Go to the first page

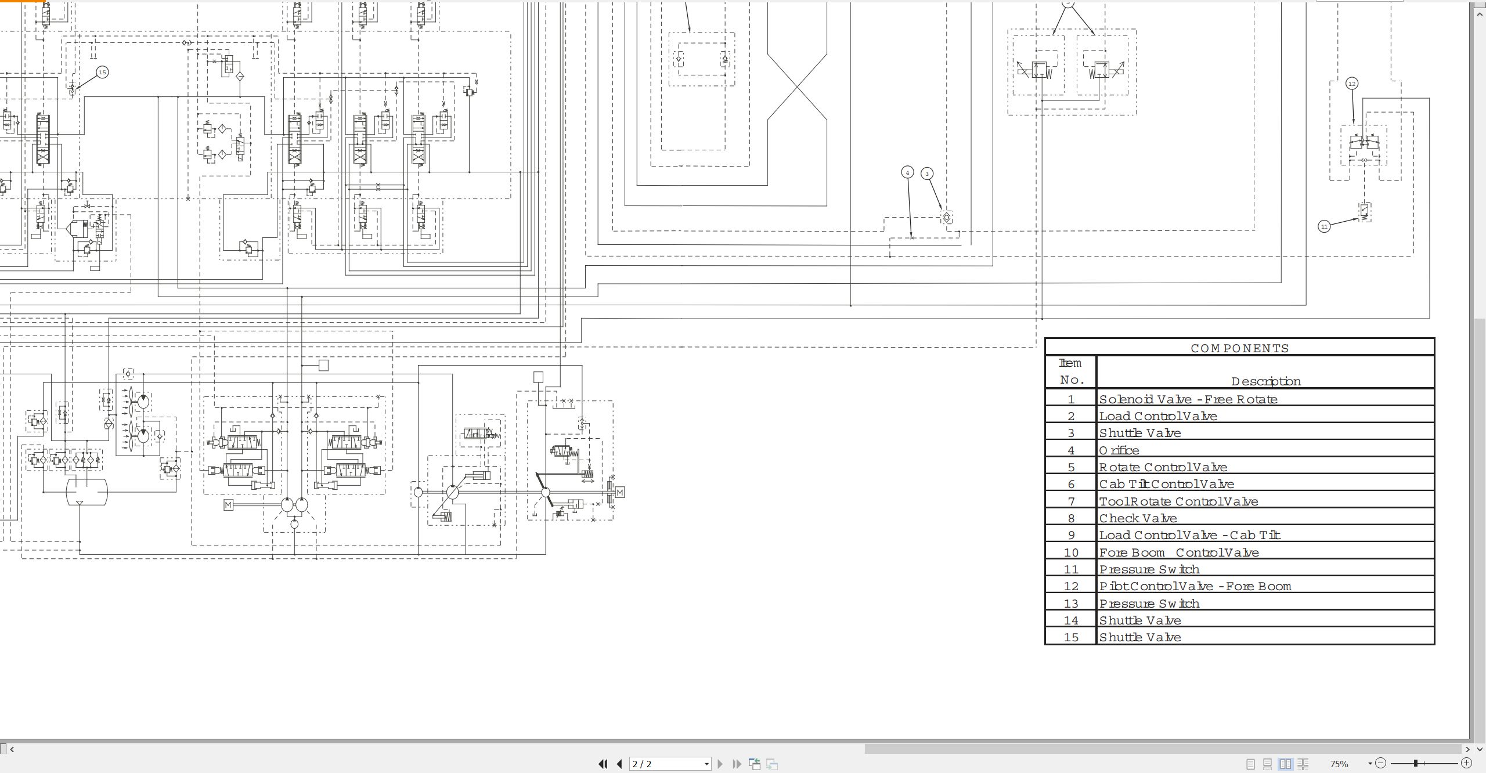[x=603, y=764]
